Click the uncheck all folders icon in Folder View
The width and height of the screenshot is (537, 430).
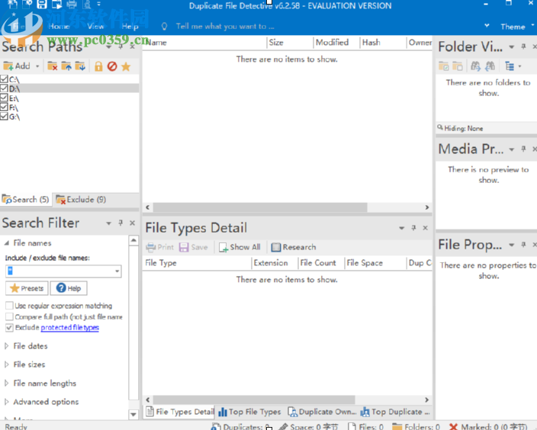pyautogui.click(x=458, y=66)
